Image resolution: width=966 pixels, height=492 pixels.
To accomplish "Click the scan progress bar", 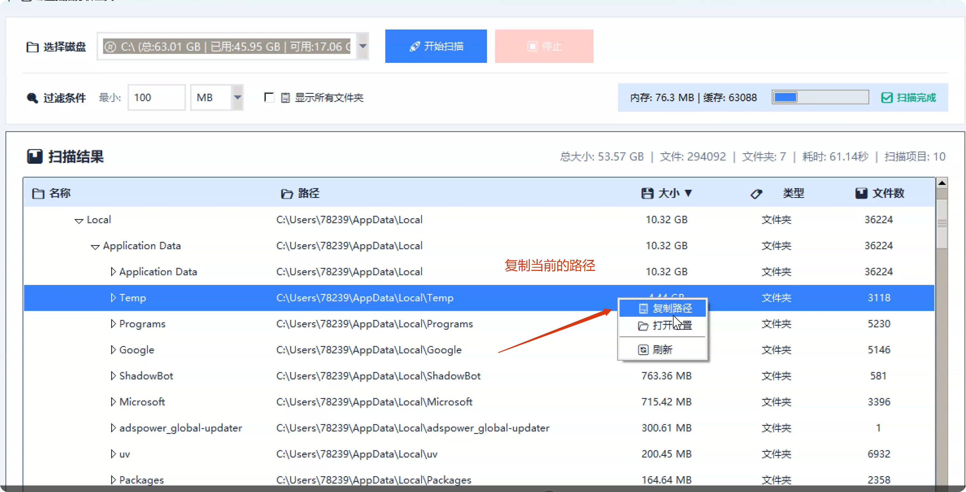I will (820, 97).
